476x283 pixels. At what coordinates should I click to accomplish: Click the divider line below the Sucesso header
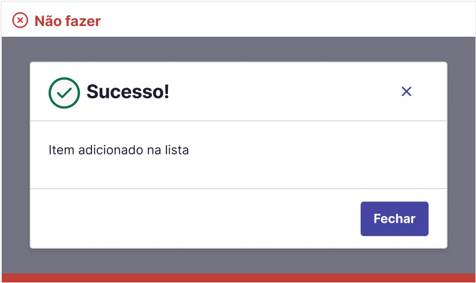click(x=239, y=121)
